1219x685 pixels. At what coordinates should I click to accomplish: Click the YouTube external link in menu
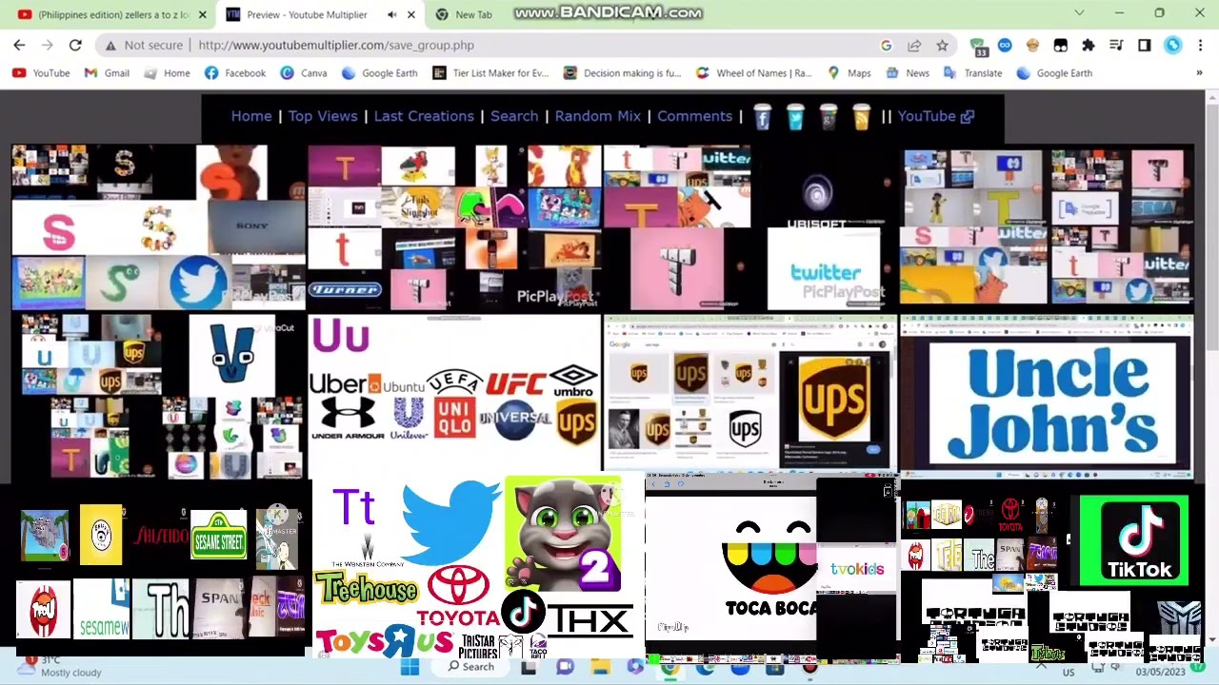pyautogui.click(x=935, y=116)
